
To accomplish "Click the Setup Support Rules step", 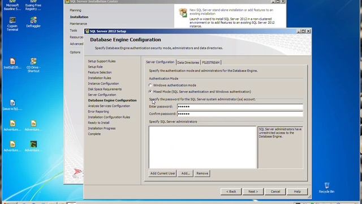I will click(x=102, y=61).
